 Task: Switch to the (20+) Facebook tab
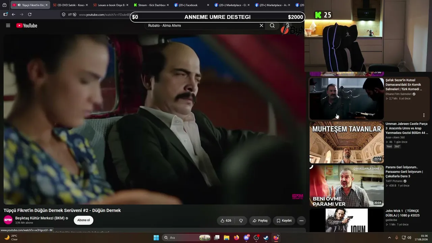click(x=192, y=5)
